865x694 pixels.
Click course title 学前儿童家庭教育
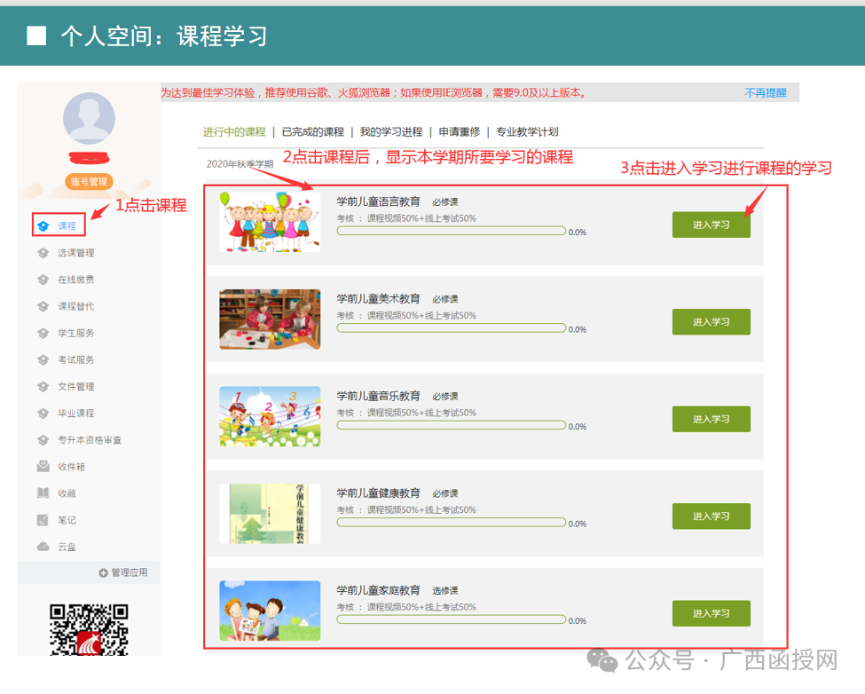[379, 590]
